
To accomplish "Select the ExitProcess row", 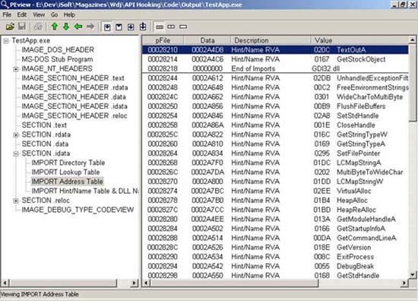I will tap(275, 257).
